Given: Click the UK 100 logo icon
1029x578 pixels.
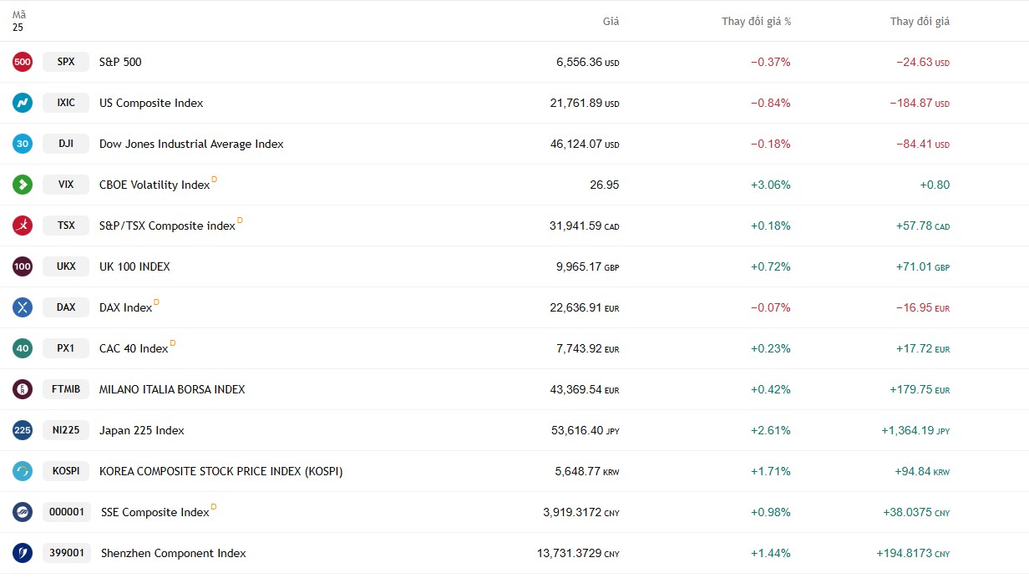Looking at the screenshot, I should (23, 266).
